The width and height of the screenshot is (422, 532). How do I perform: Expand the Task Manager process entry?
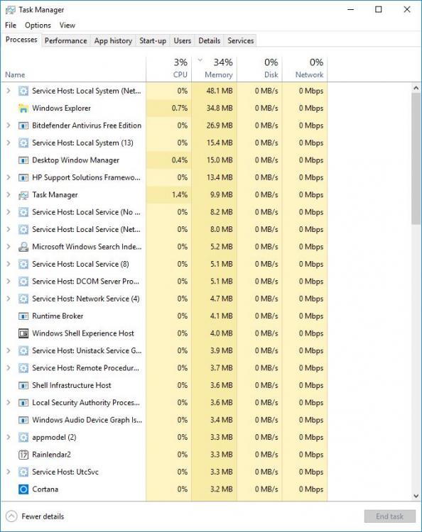(x=9, y=195)
